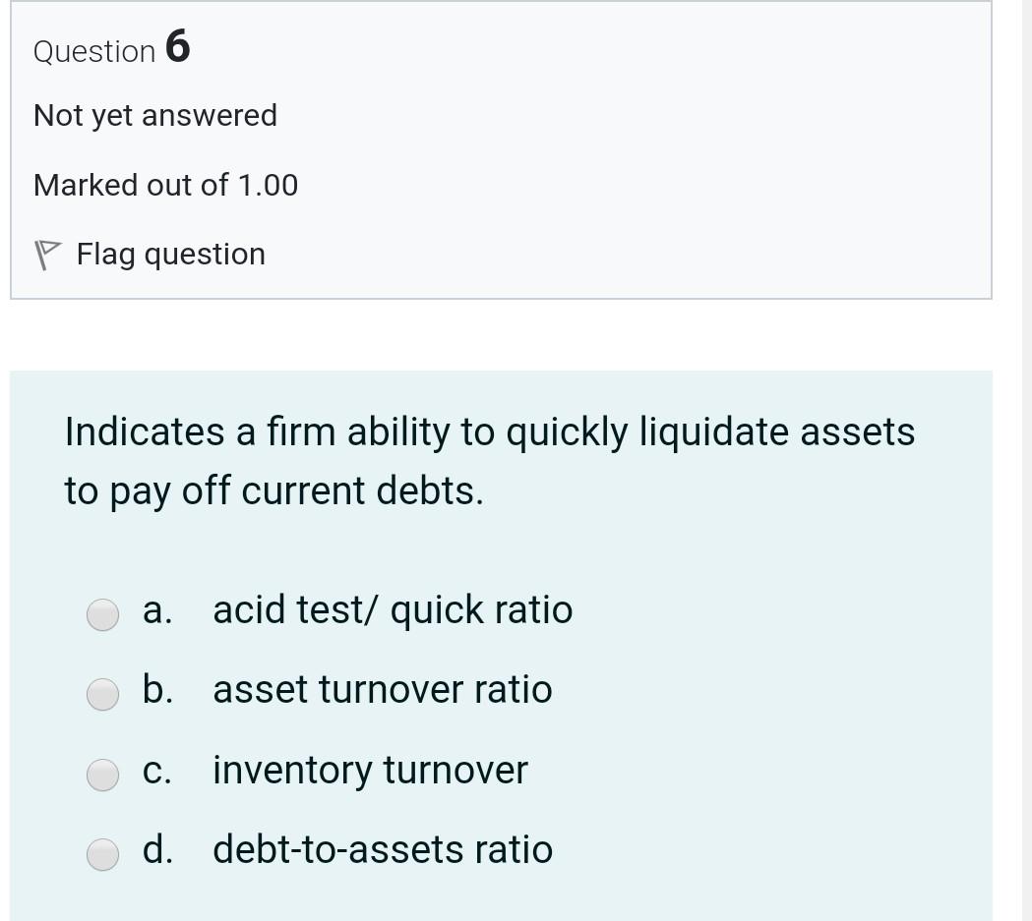
Task: Click the 'b.' option letter
Action: (157, 690)
